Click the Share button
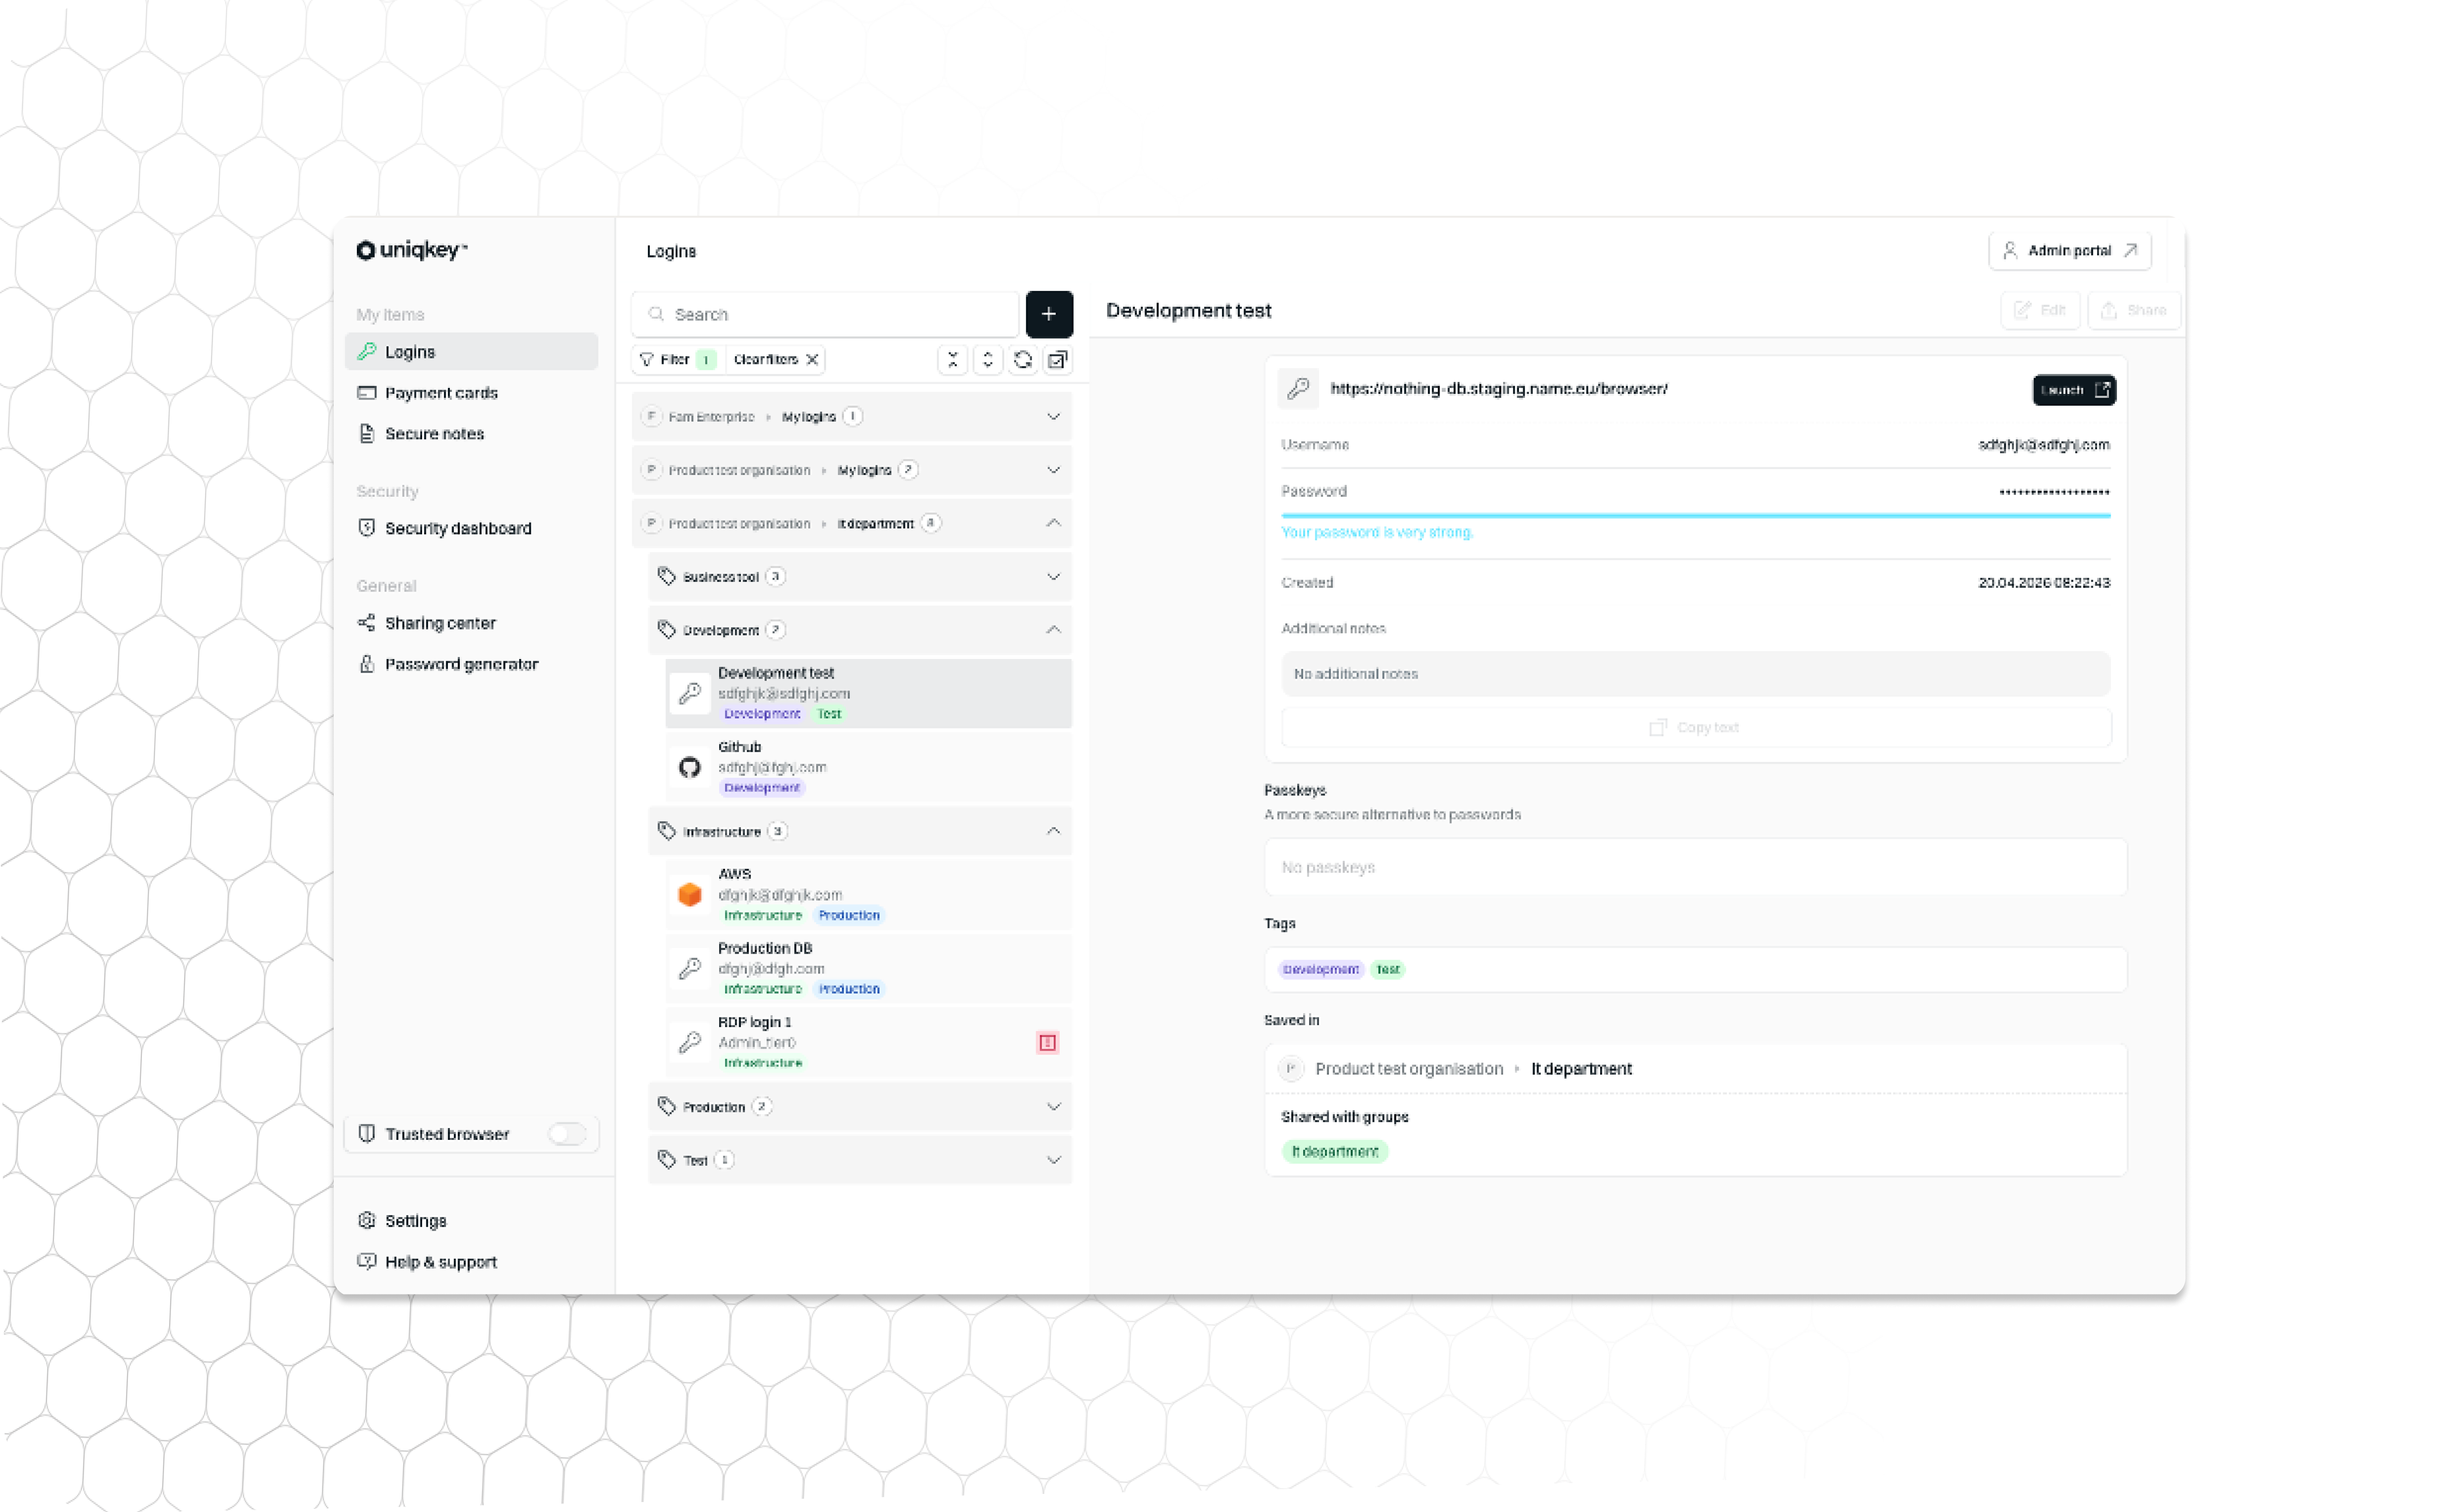This screenshot has height=1512, width=2463. [x=2134, y=311]
